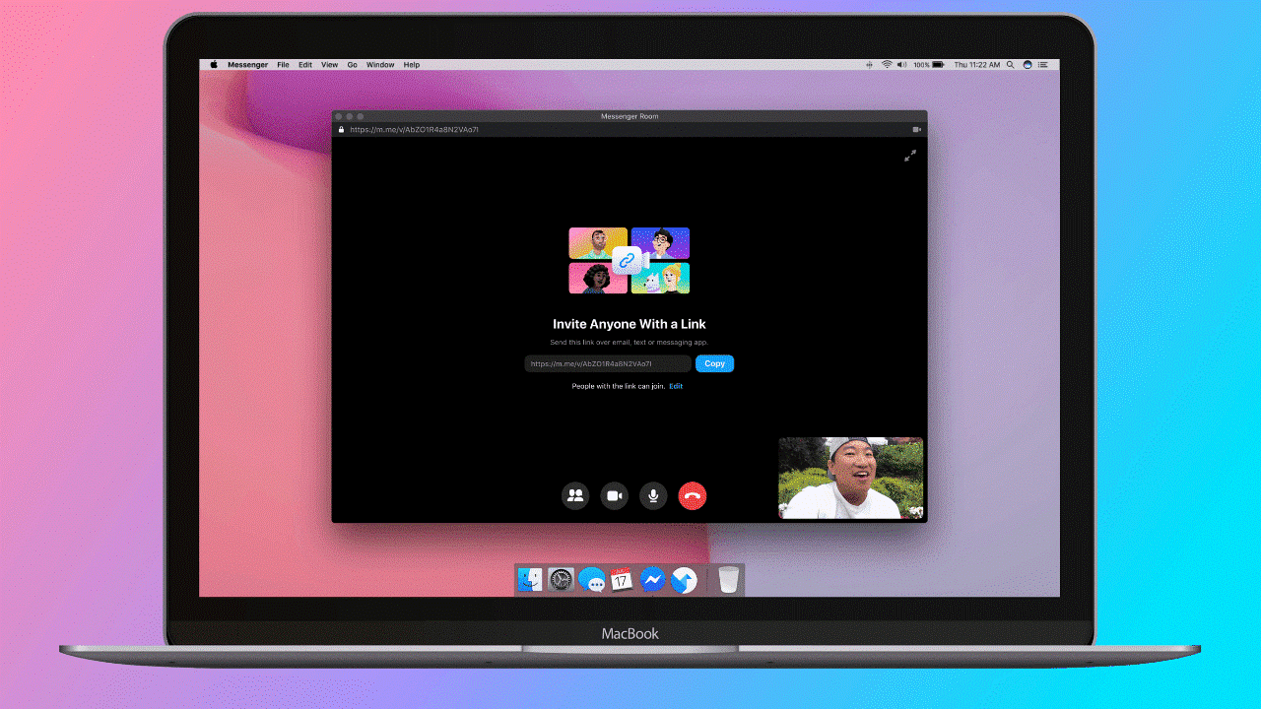This screenshot has height=709, width=1261.
Task: Open Calendar from the Dock
Action: coord(621,580)
